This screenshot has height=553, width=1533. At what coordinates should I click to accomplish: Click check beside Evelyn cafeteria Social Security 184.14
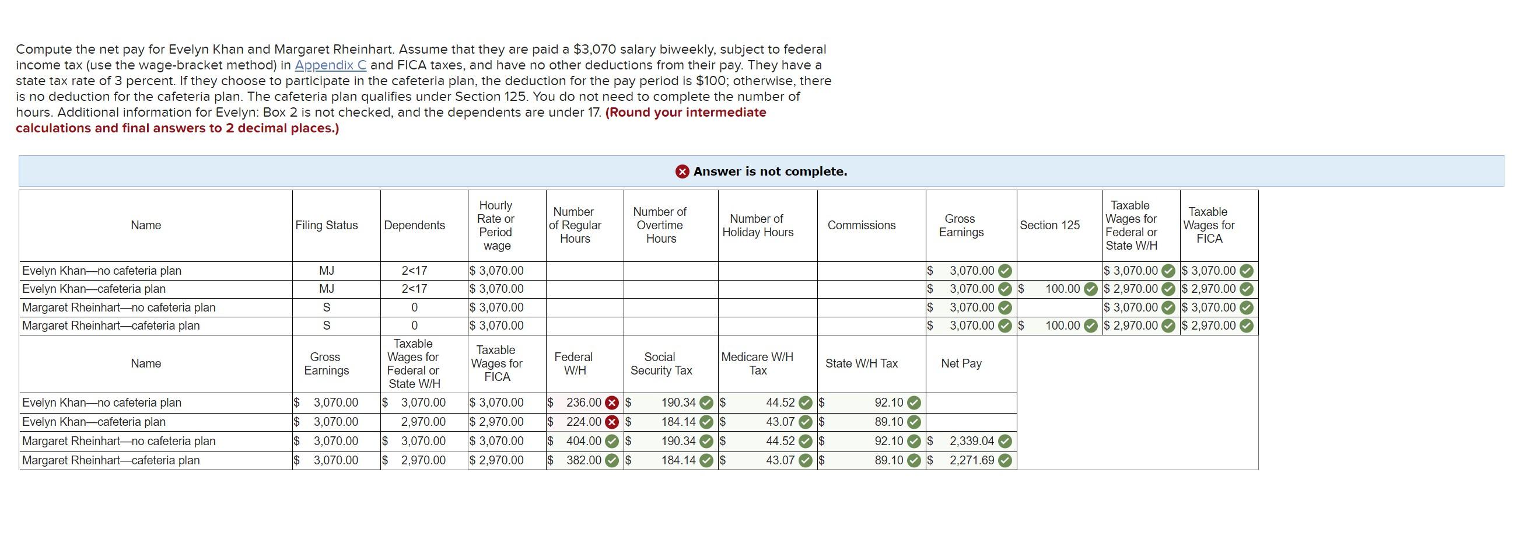[x=706, y=422]
